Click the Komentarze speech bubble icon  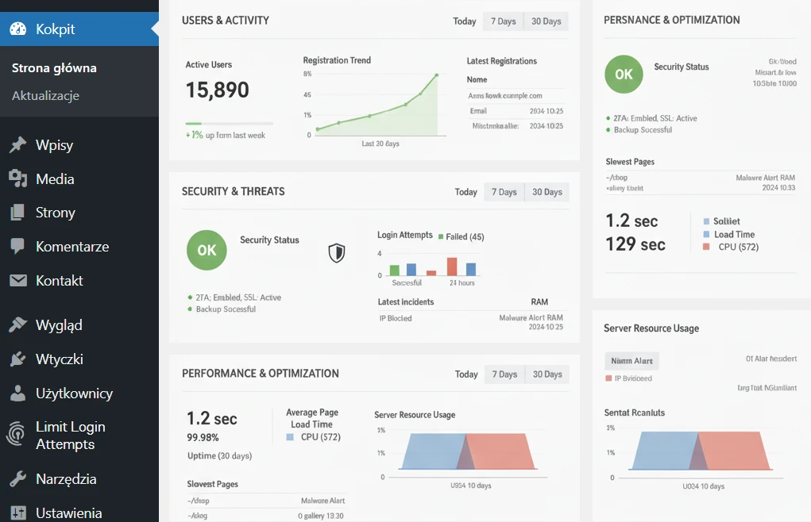pos(17,247)
